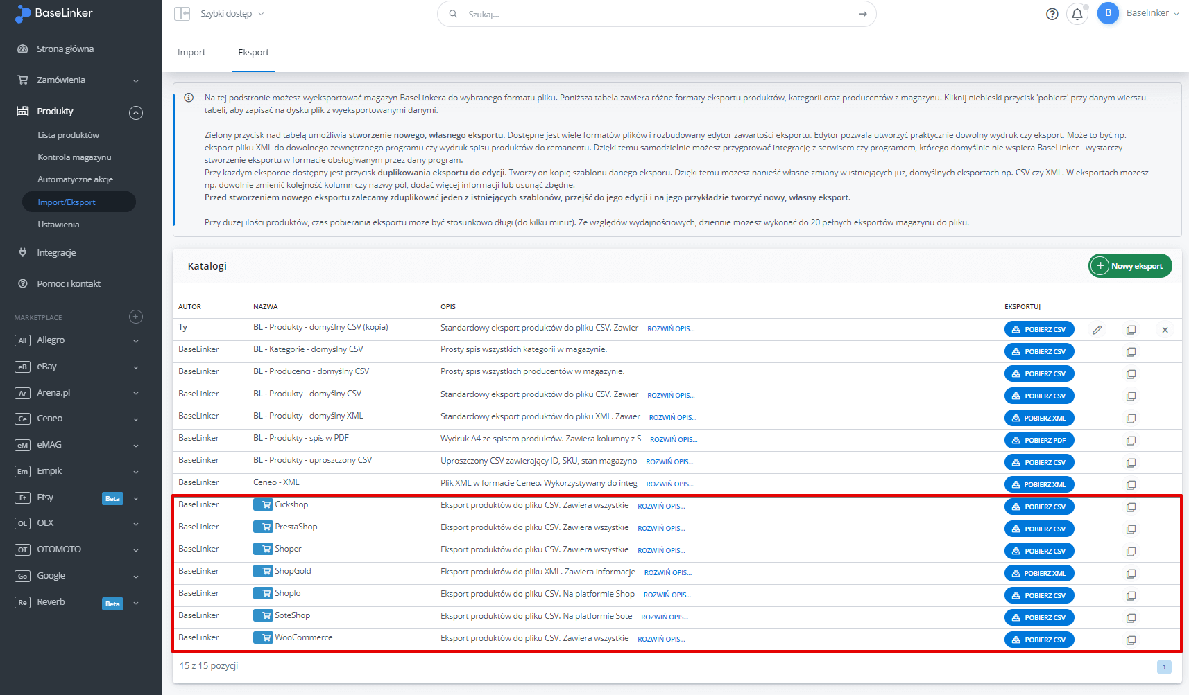Duplicate the PrestaShop export
Image resolution: width=1189 pixels, height=695 pixels.
click(1131, 529)
